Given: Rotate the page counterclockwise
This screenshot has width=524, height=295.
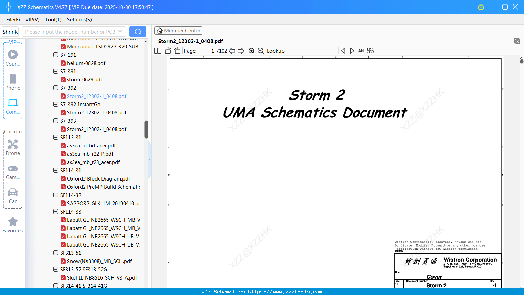Looking at the screenshot, I should (168, 51).
